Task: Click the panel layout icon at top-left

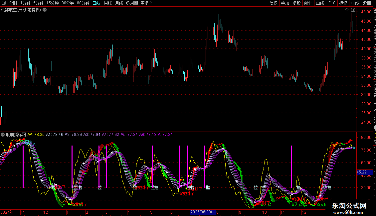Action: coord(4,3)
